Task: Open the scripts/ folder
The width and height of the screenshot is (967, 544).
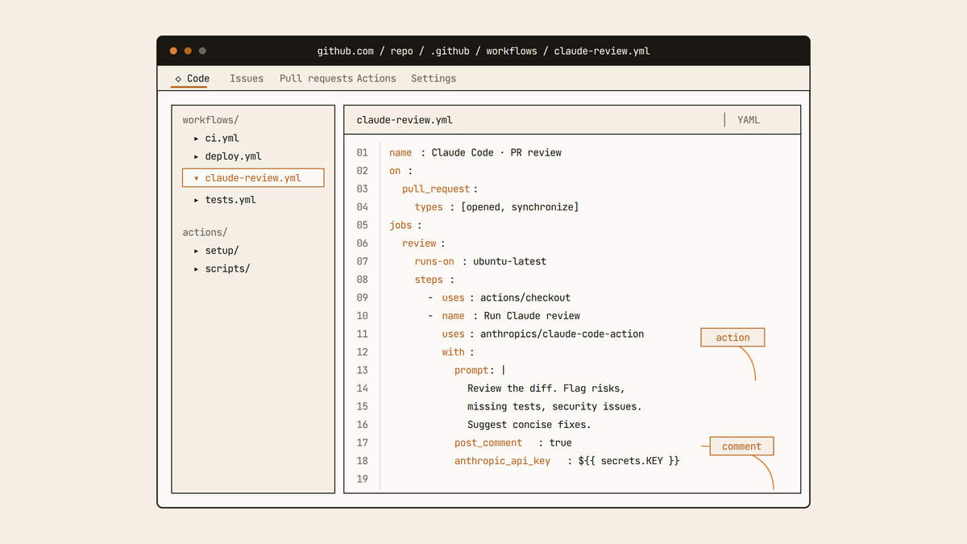Action: click(228, 269)
